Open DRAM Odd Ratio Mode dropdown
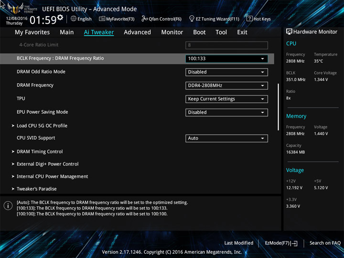 [226, 72]
